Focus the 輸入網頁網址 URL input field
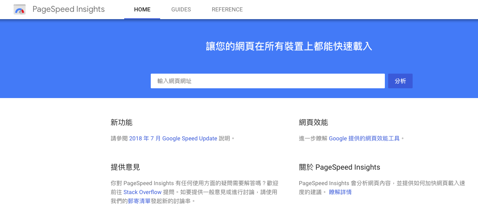This screenshot has width=478, height=214. click(x=268, y=81)
